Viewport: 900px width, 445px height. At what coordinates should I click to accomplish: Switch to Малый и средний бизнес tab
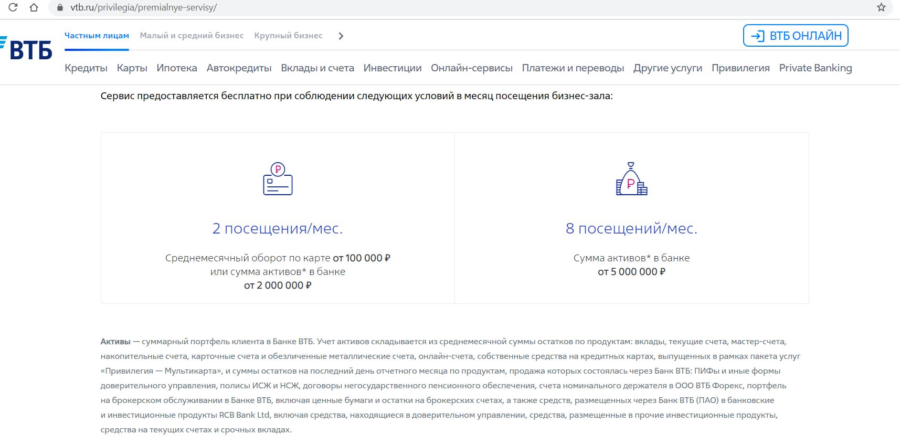192,36
